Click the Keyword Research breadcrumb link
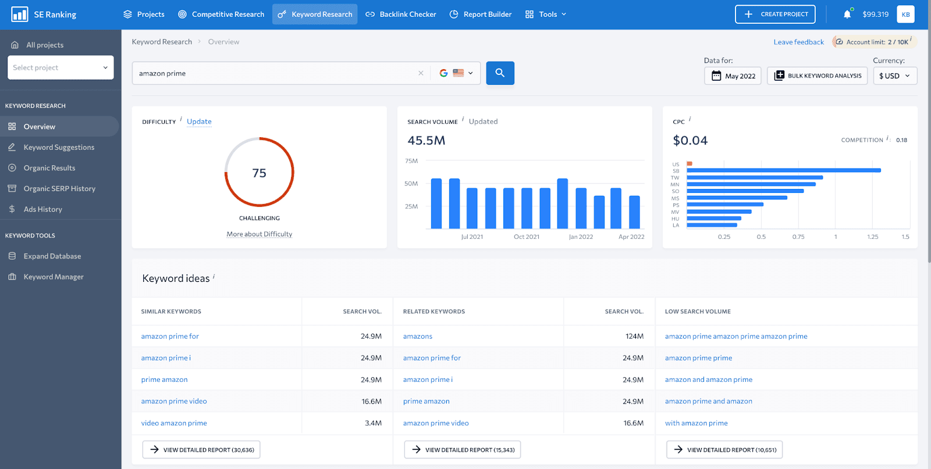 (162, 42)
